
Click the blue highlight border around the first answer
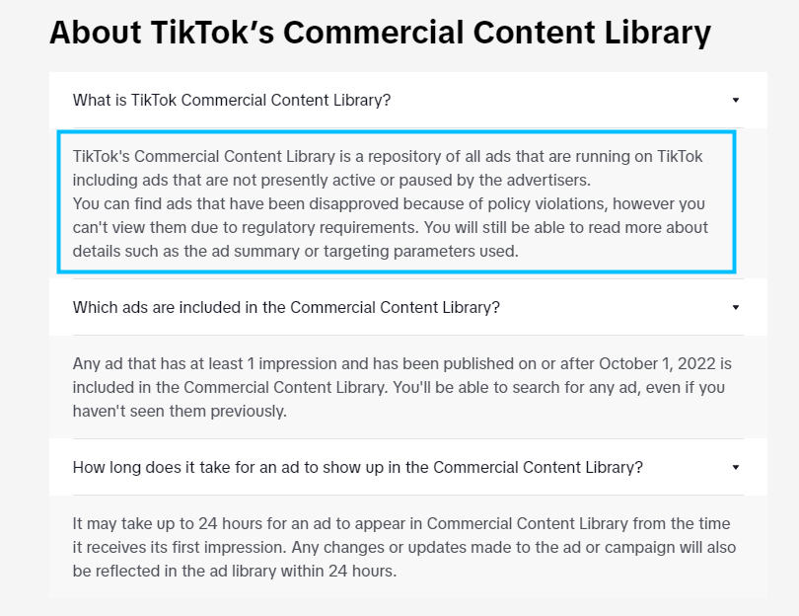[x=395, y=130]
